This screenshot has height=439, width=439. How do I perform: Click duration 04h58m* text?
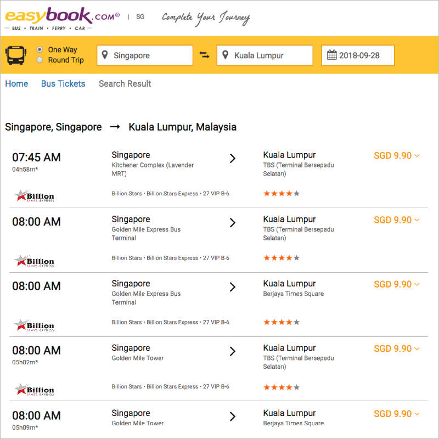(25, 170)
